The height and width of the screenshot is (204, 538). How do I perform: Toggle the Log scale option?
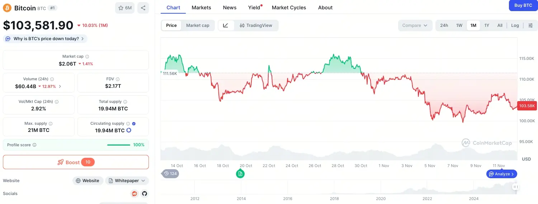pos(515,25)
